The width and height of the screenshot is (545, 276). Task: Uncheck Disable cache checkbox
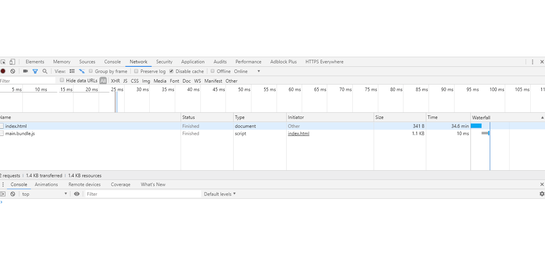(171, 71)
